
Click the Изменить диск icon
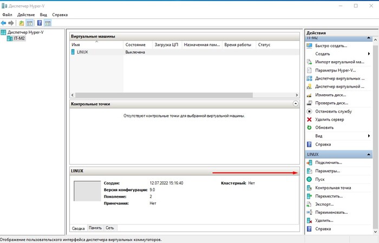coord(309,95)
